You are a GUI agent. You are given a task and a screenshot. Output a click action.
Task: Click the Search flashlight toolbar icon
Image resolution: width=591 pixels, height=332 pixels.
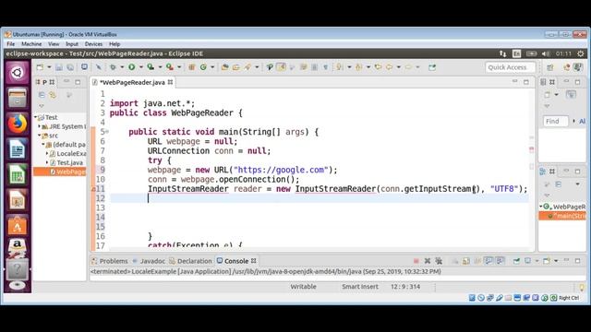pos(247,67)
